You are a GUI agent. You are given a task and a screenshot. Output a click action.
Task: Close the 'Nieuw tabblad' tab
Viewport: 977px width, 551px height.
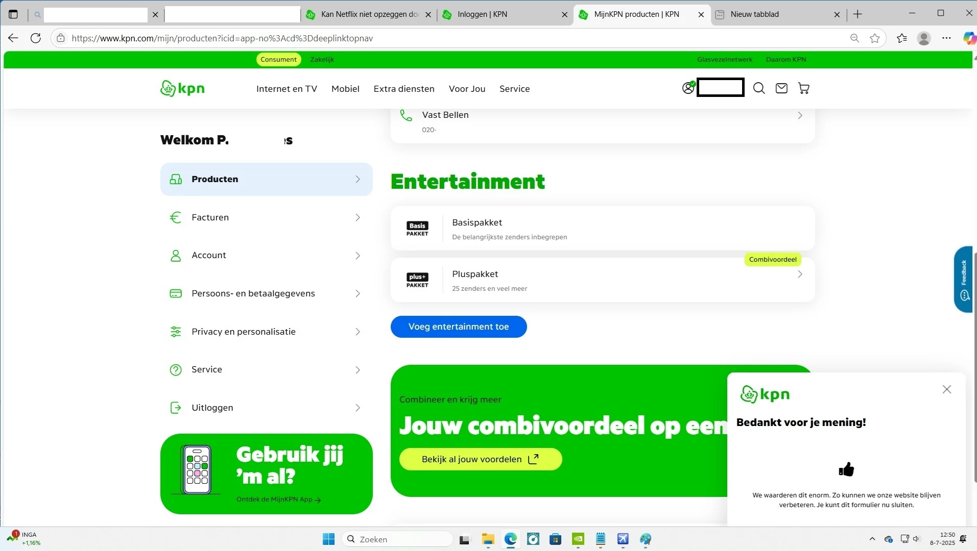pos(837,15)
